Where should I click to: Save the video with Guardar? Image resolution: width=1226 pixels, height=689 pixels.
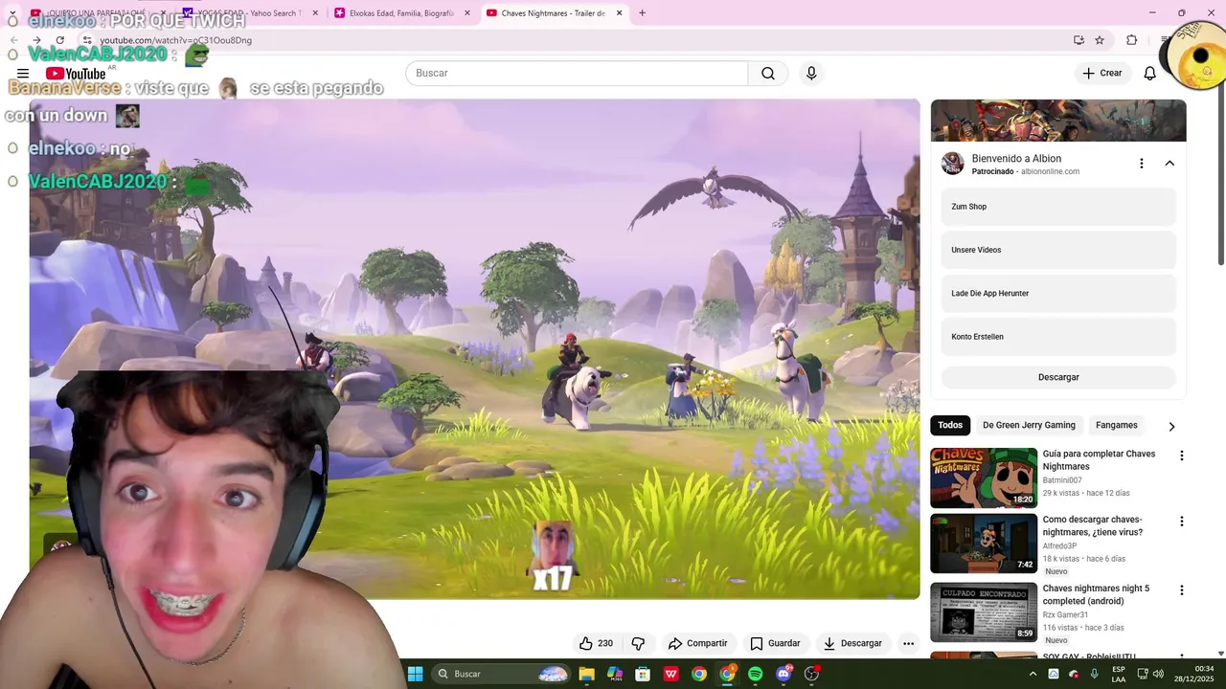point(775,643)
